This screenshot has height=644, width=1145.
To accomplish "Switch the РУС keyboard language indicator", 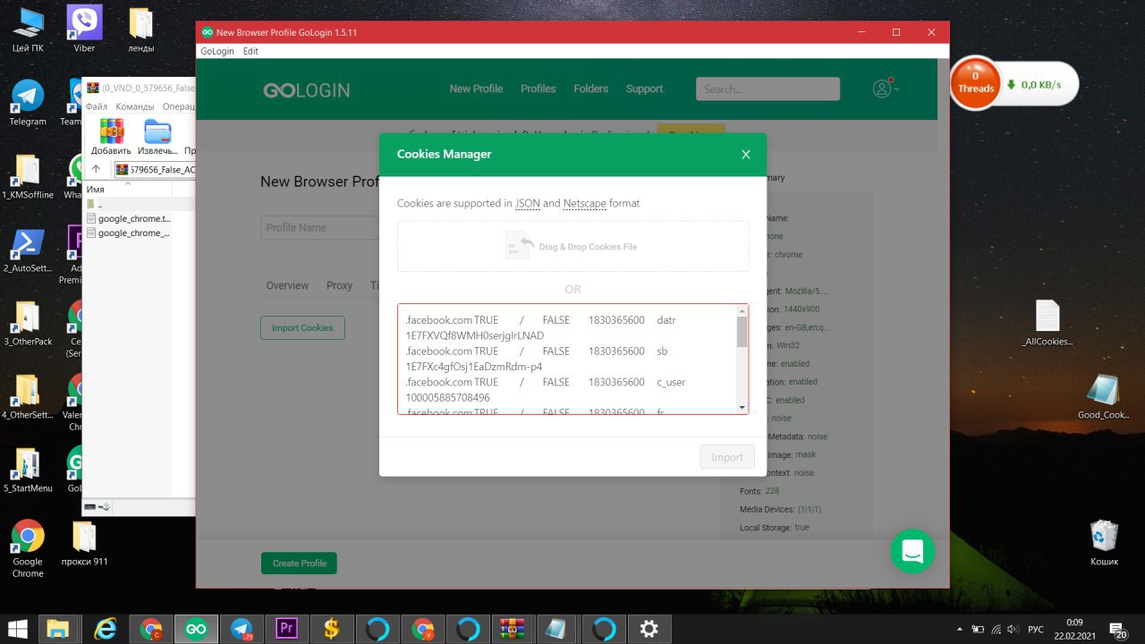I will coord(1036,629).
